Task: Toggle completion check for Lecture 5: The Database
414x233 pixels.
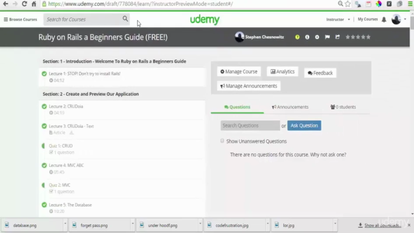Action: click(x=44, y=205)
